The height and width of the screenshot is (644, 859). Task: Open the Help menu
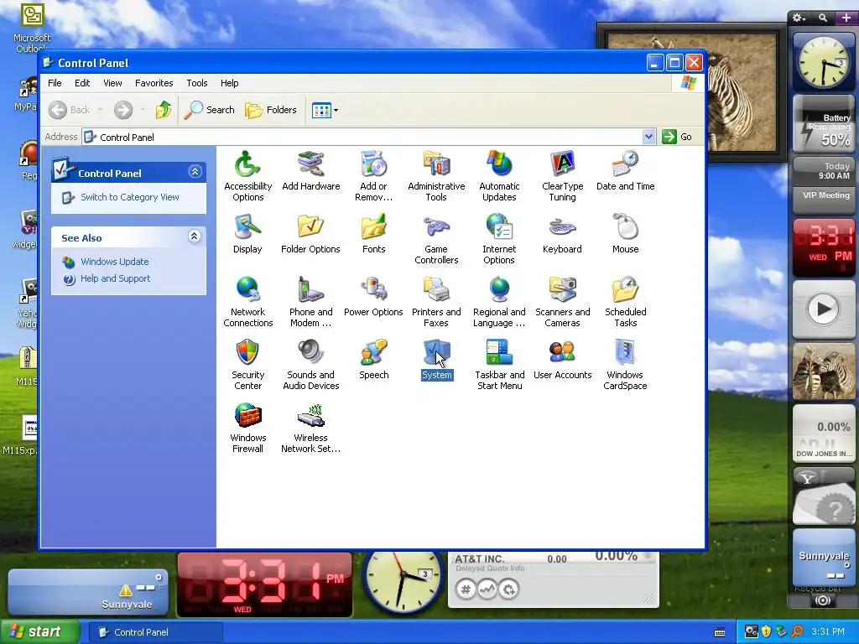(x=230, y=83)
